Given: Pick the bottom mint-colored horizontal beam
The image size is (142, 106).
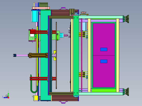Looking at the screenshot, I should [x=101, y=94].
